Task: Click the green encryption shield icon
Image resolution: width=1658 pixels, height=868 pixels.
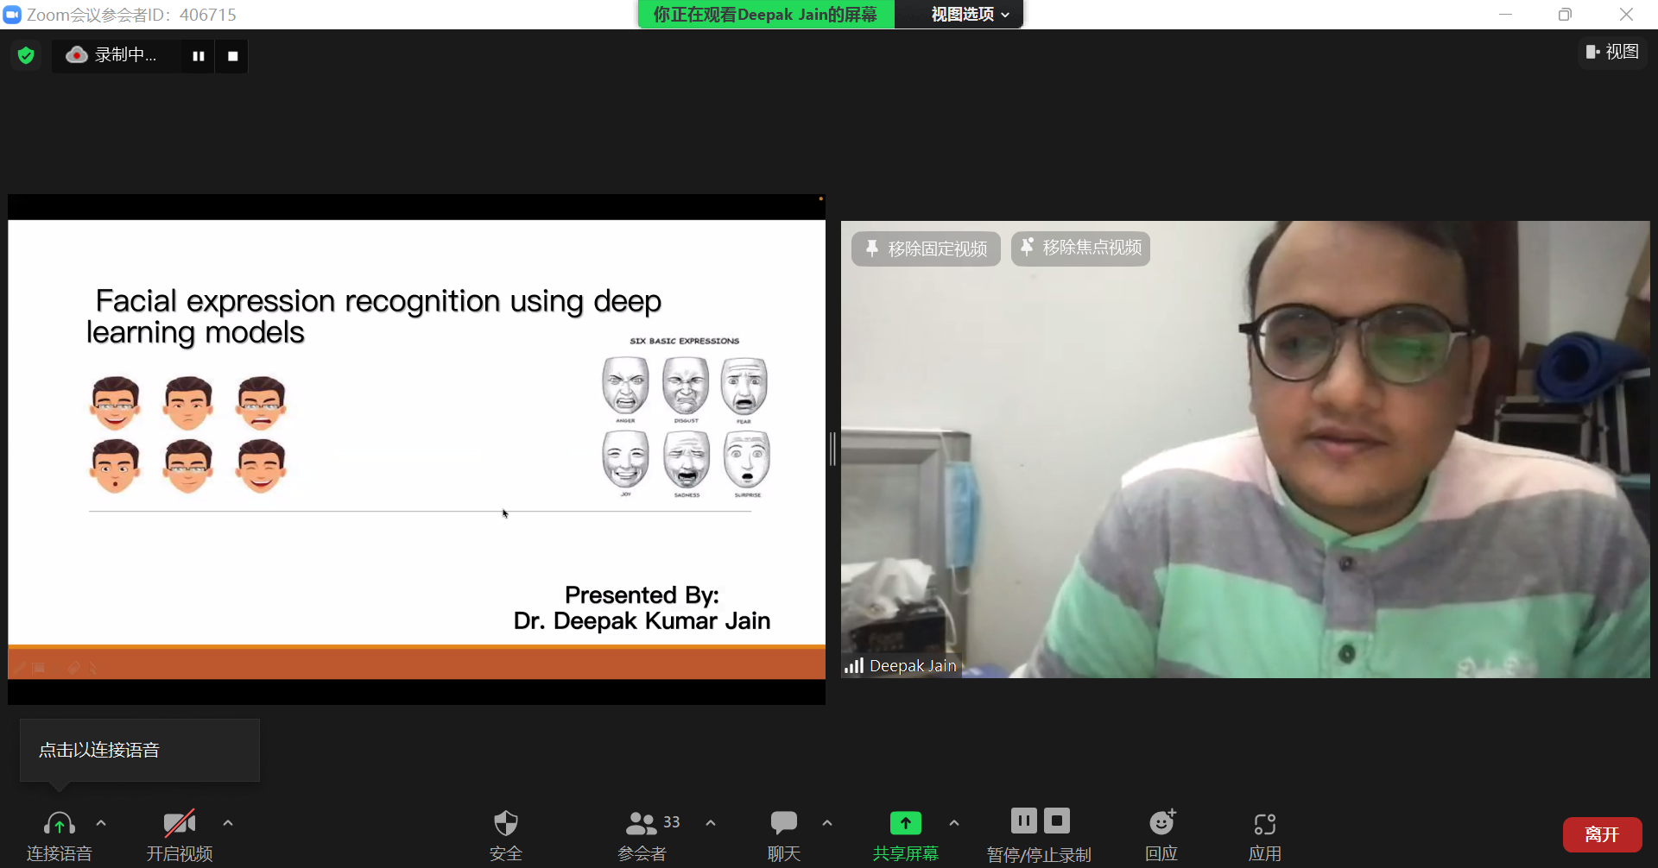Action: [x=26, y=55]
